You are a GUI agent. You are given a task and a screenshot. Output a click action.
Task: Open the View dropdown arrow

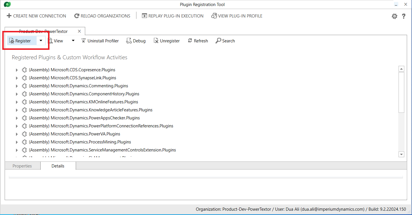tap(73, 41)
